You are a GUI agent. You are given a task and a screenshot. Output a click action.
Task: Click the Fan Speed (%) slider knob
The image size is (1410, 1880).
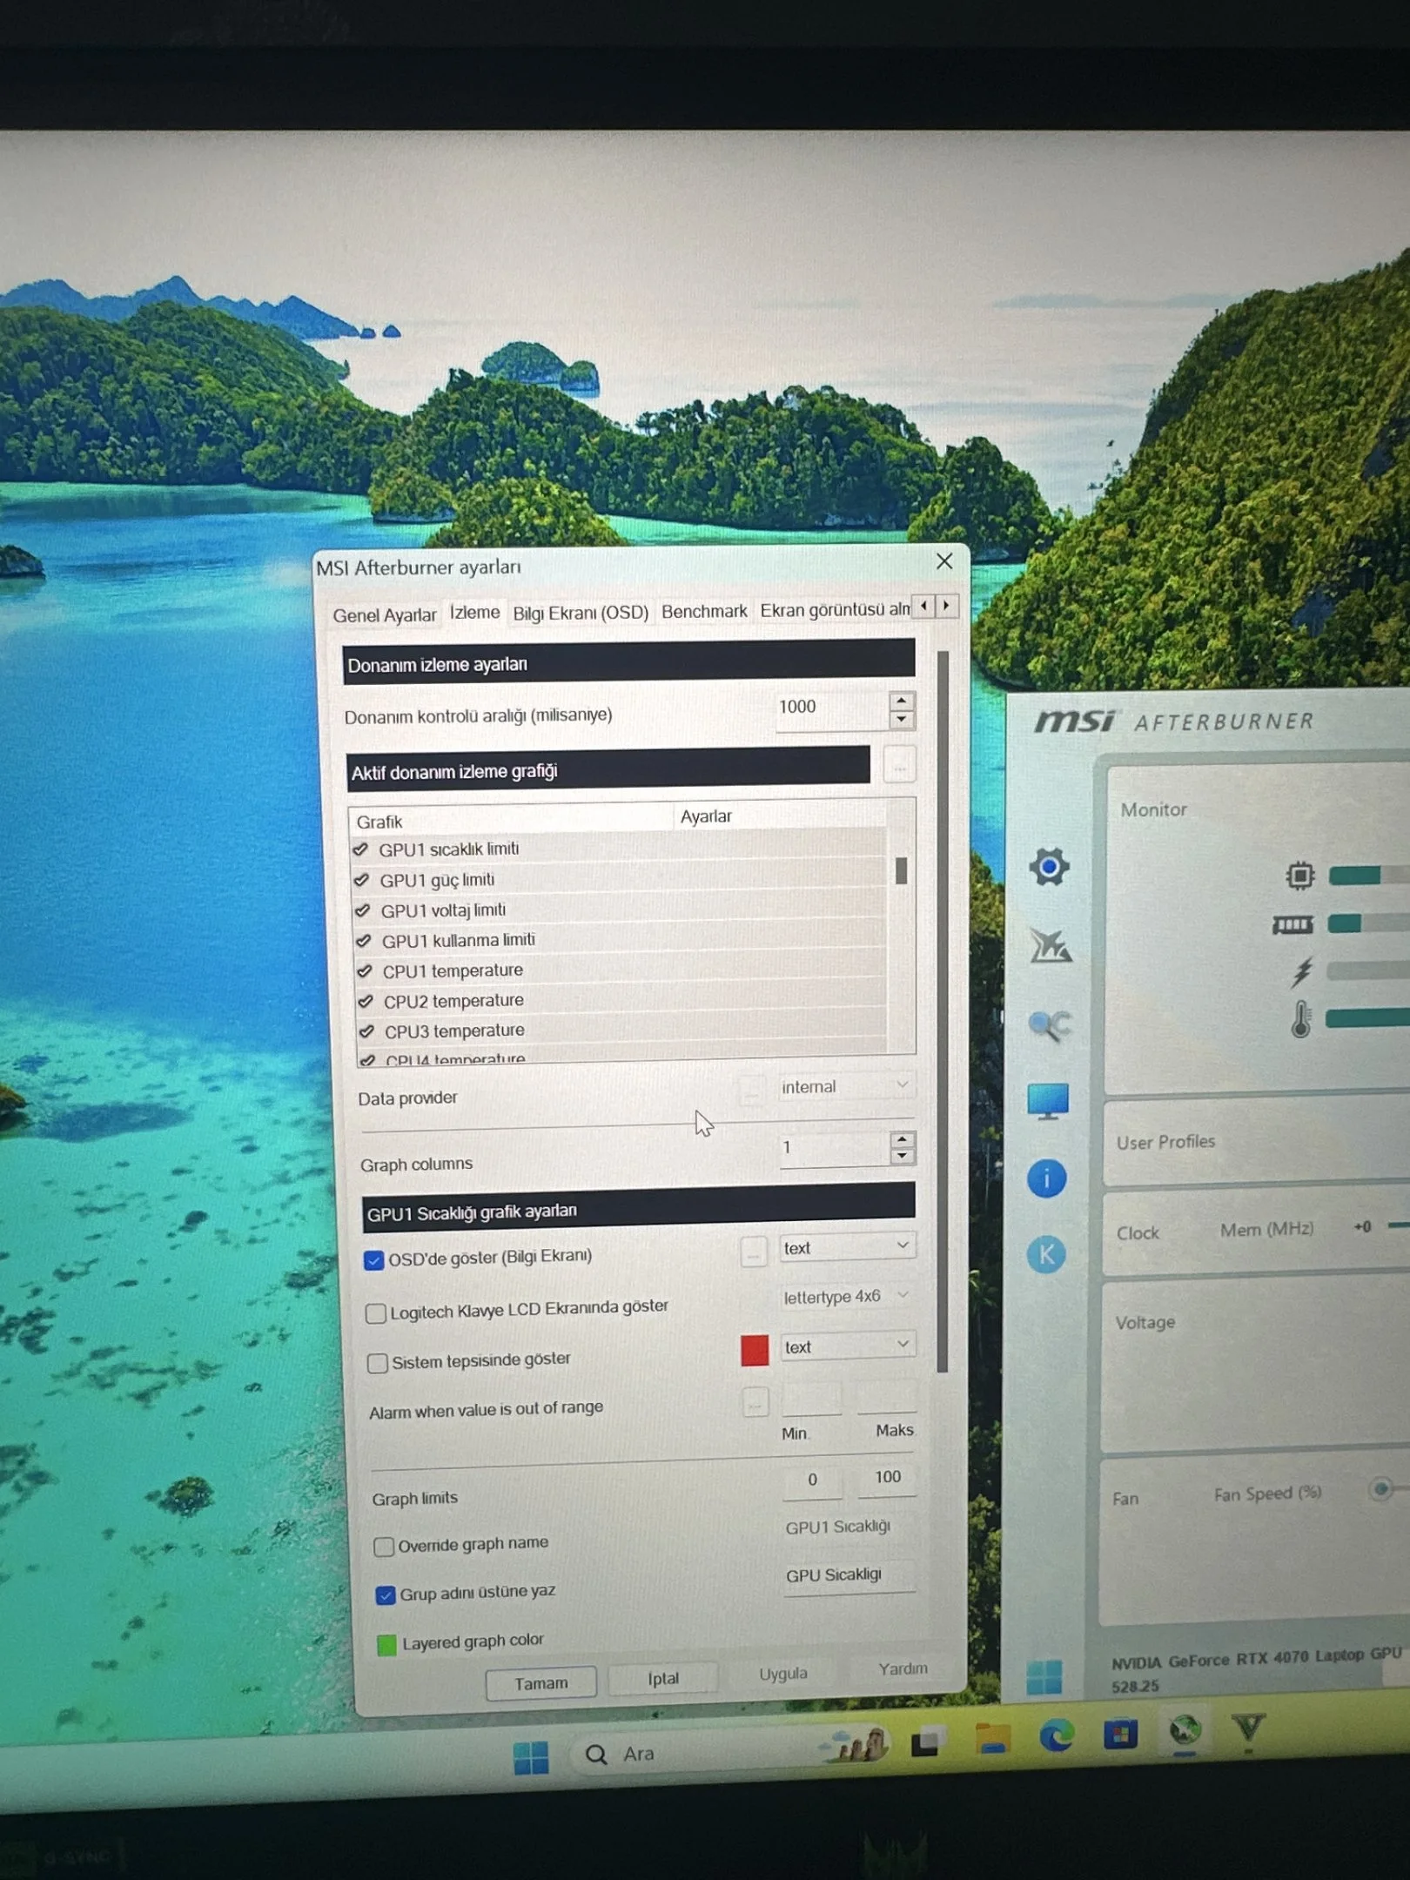(1380, 1489)
